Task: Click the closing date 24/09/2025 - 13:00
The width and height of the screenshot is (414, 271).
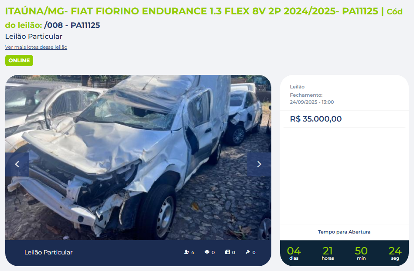Action: point(312,102)
